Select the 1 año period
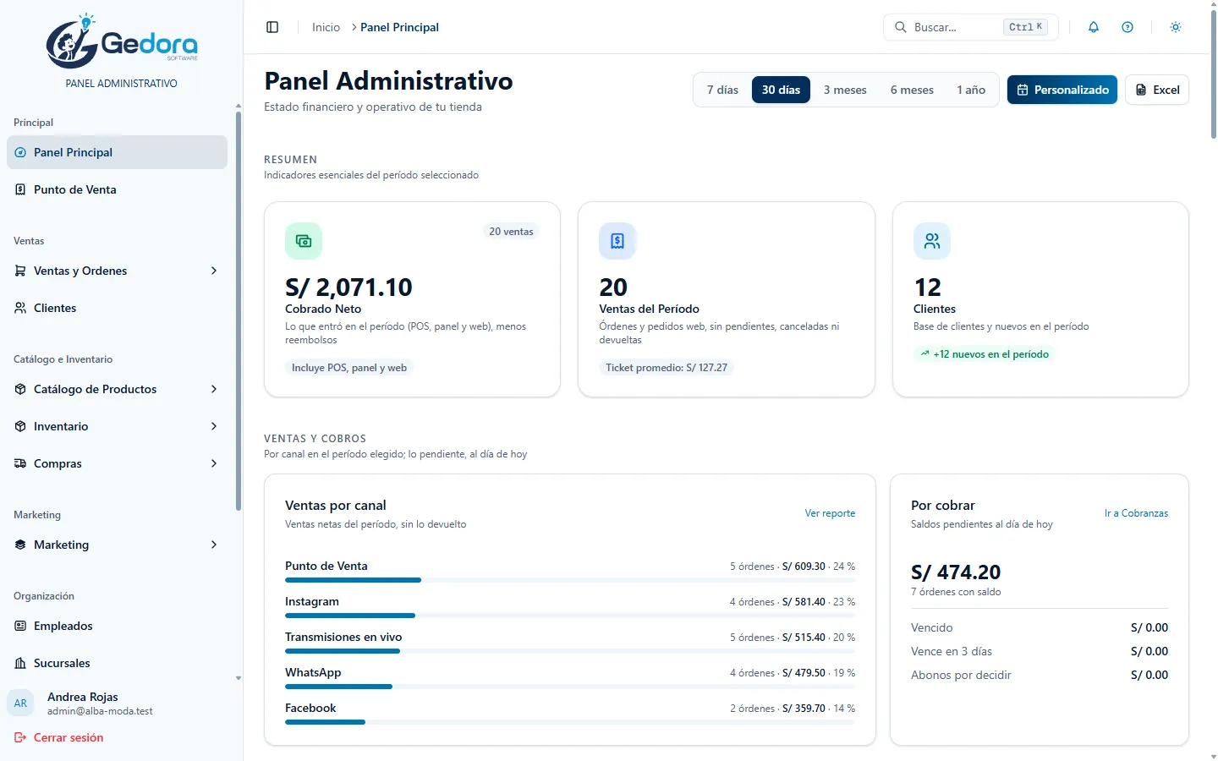 [x=971, y=90]
